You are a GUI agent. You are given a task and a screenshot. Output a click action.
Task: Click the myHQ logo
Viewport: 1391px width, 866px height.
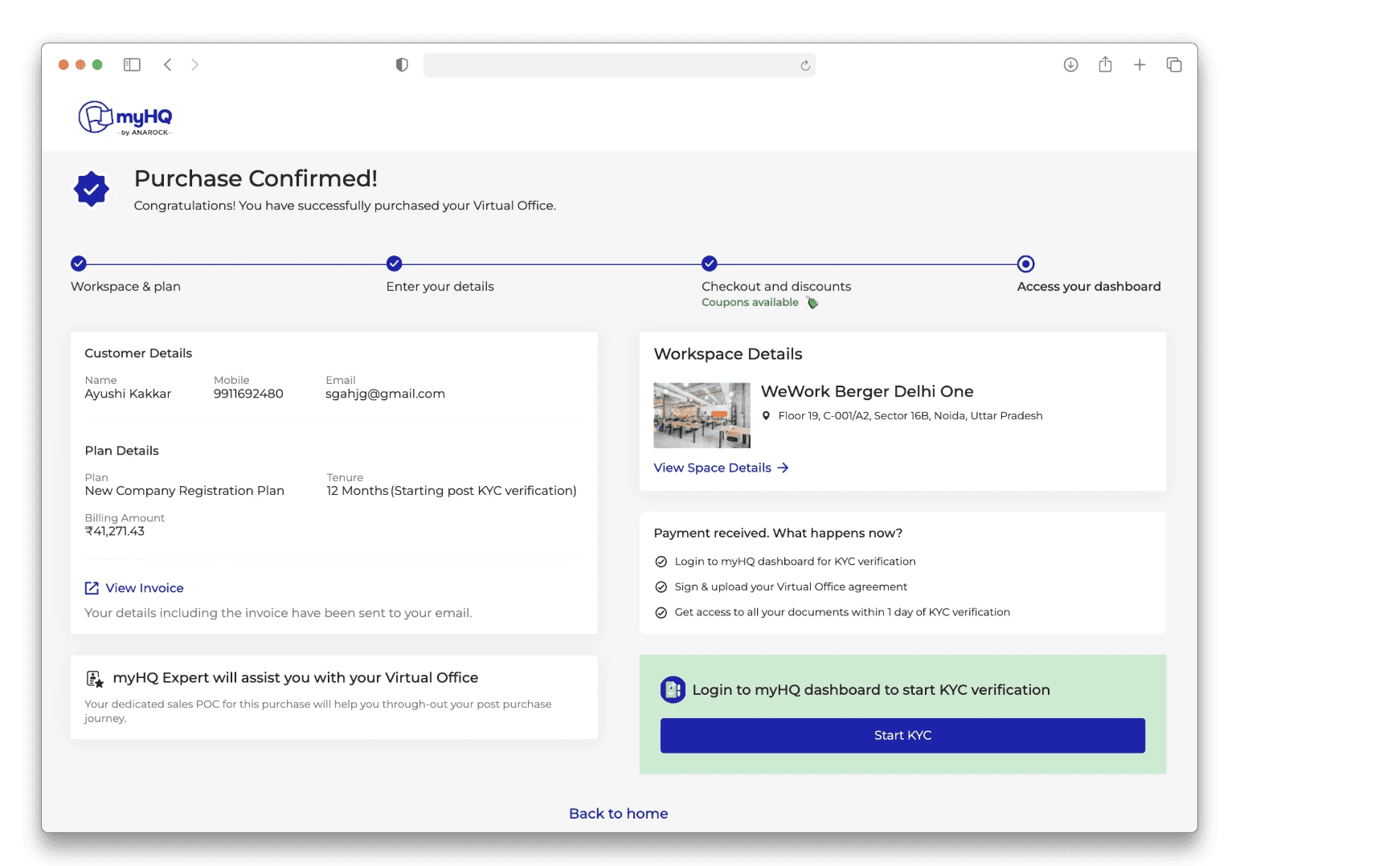[125, 118]
